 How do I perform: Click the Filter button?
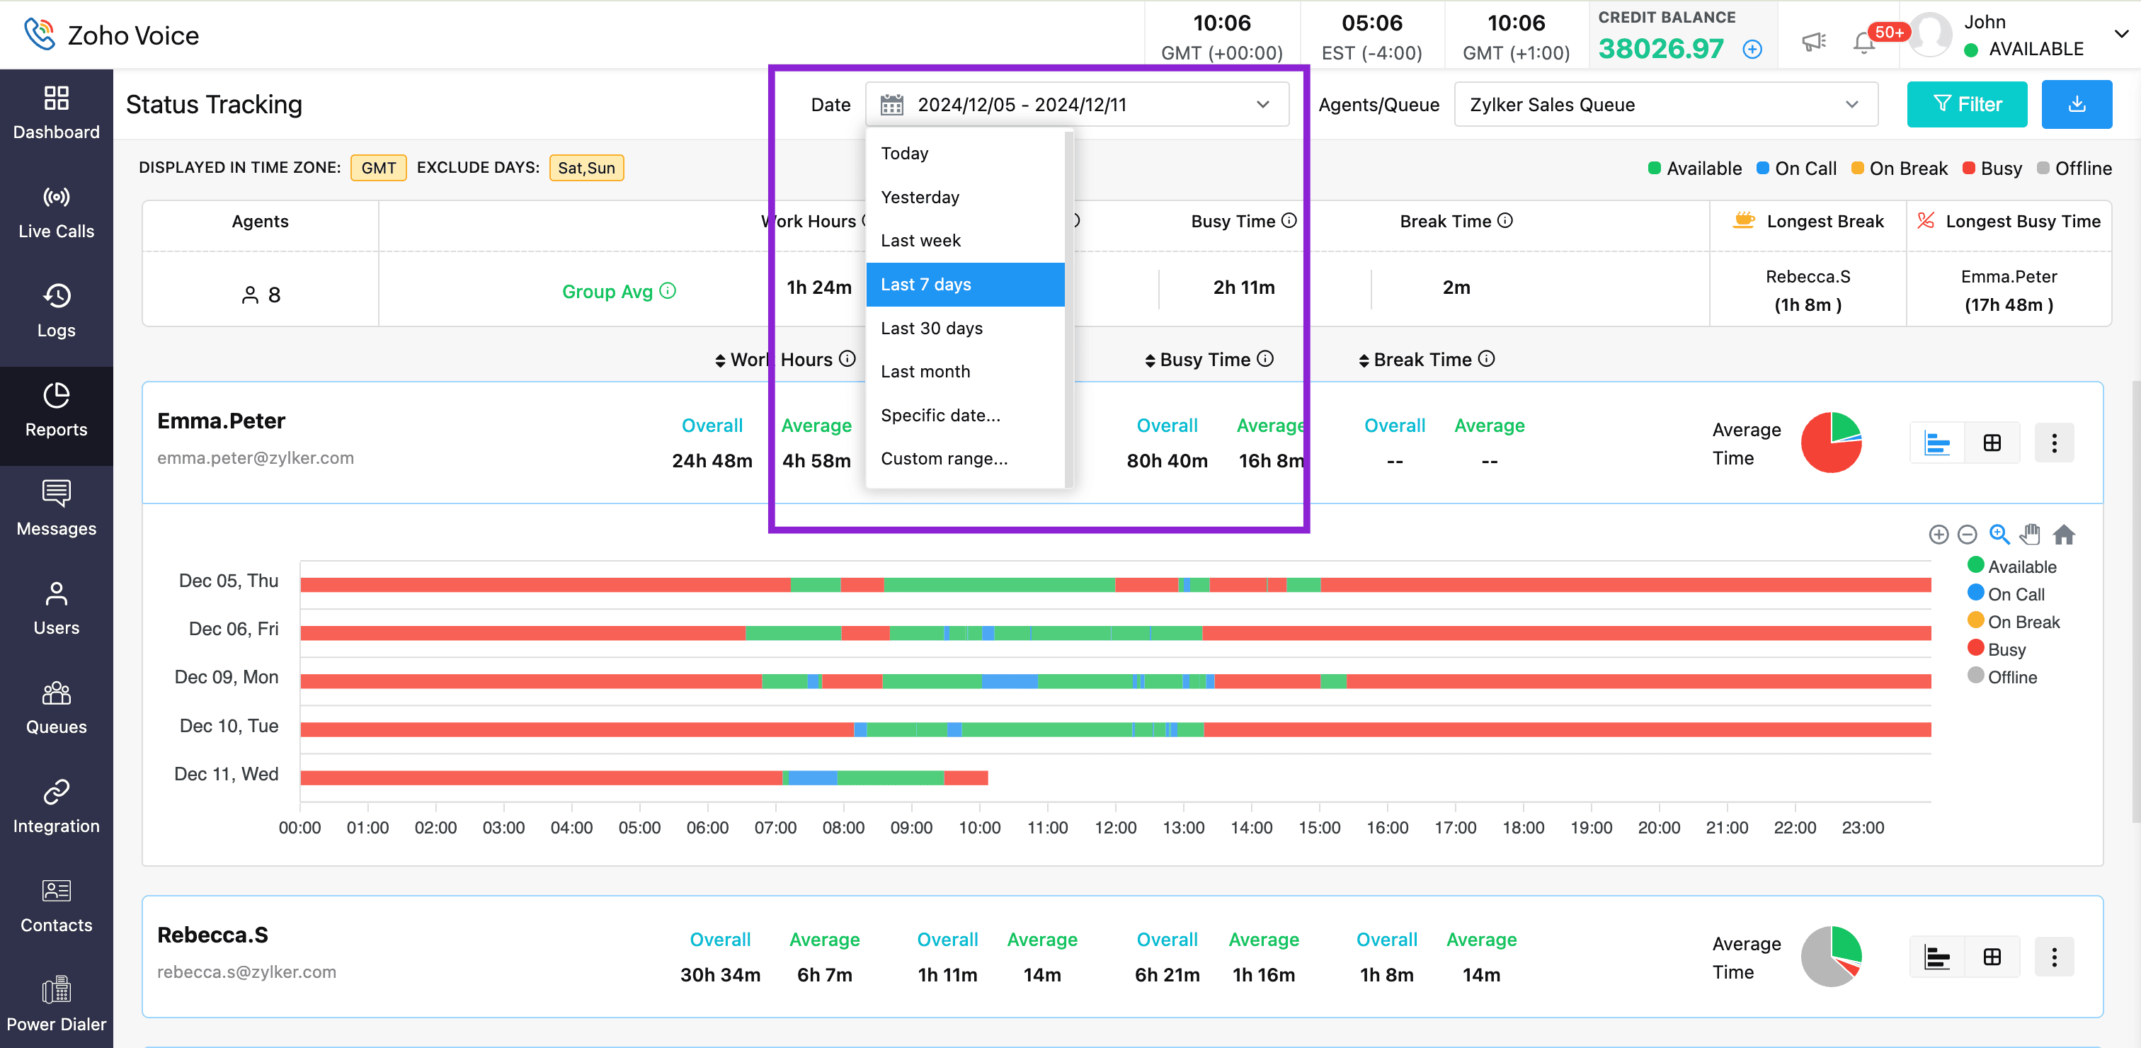pos(1966,104)
